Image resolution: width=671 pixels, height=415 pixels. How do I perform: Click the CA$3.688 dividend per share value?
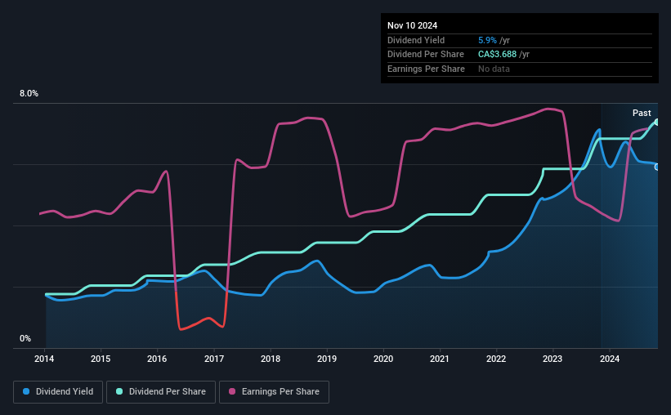click(x=497, y=55)
